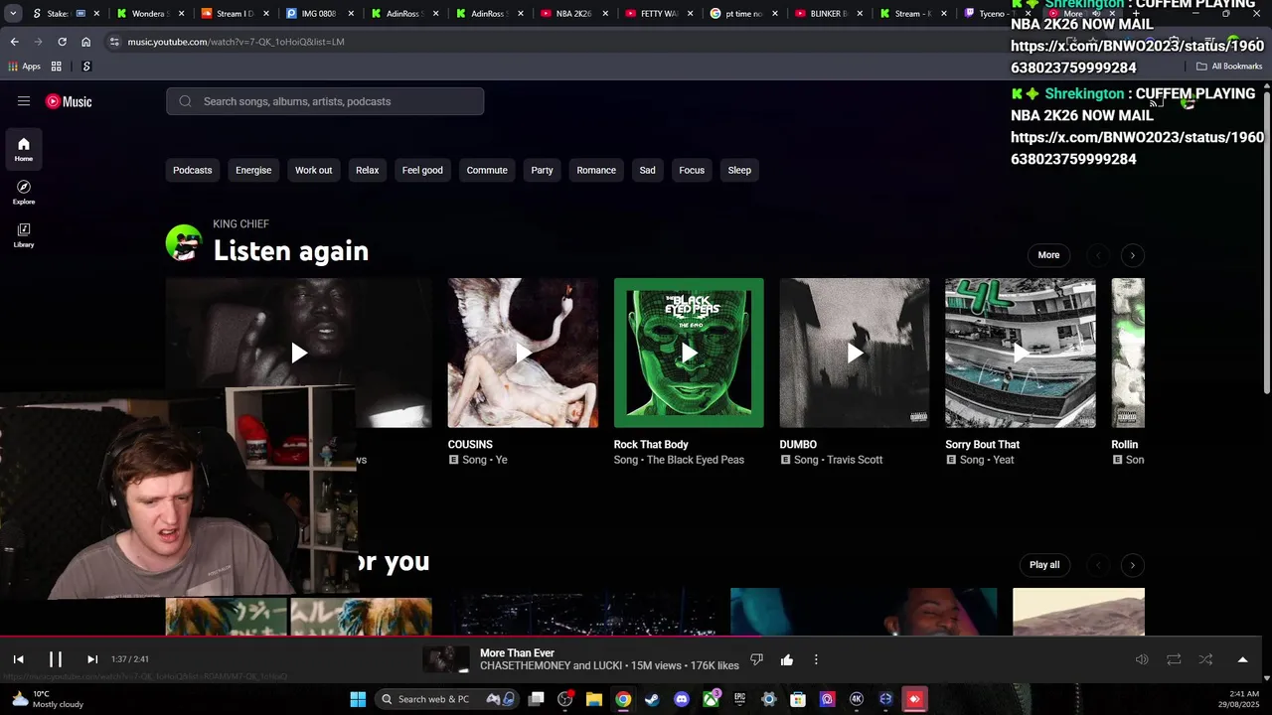
Task: Select the Focus chip
Action: (x=692, y=170)
